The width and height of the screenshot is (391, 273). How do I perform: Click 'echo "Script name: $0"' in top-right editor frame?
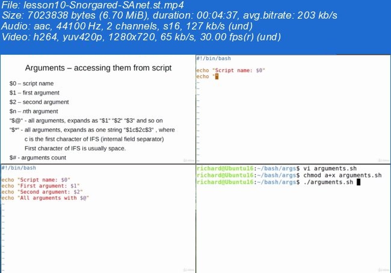click(x=230, y=70)
